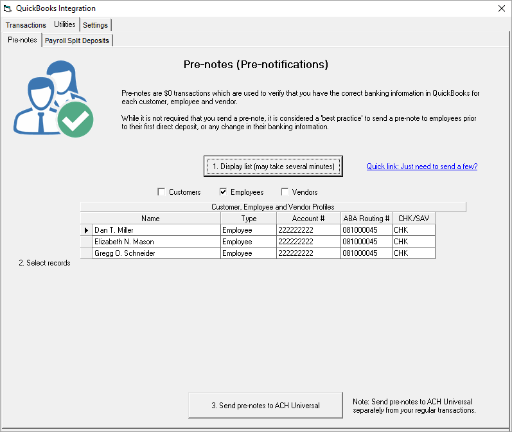Click Dan T. Miller's Account # cell
The width and height of the screenshot is (512, 432).
tap(308, 230)
